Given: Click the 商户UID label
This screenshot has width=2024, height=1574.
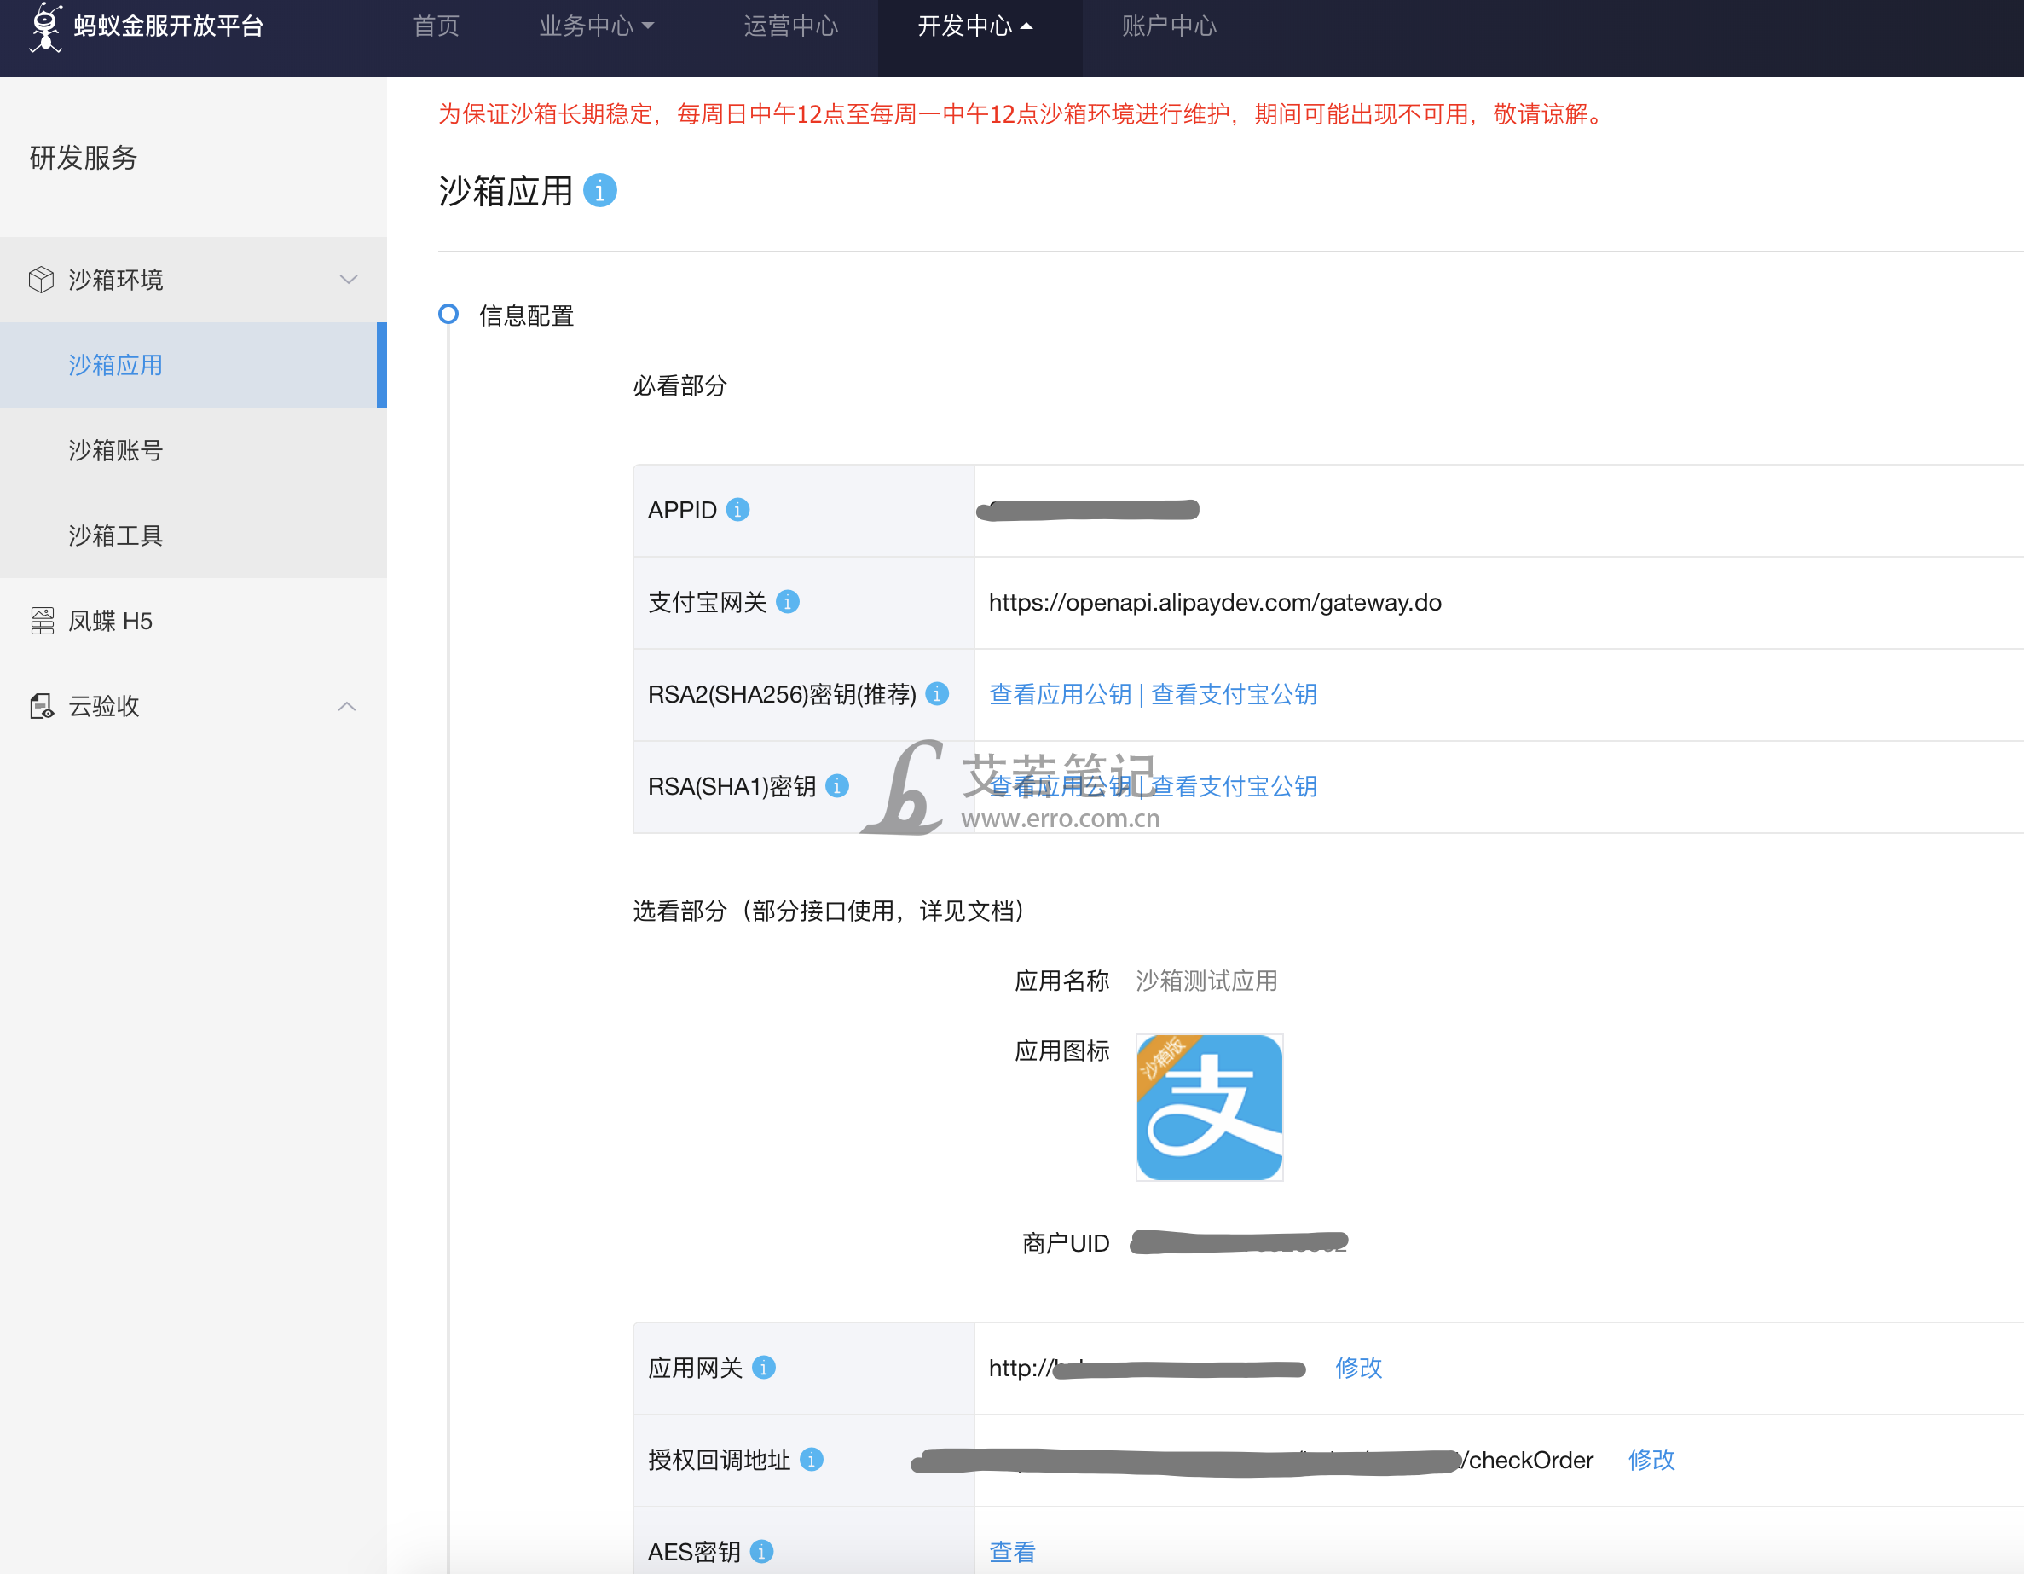Looking at the screenshot, I should (1066, 1243).
